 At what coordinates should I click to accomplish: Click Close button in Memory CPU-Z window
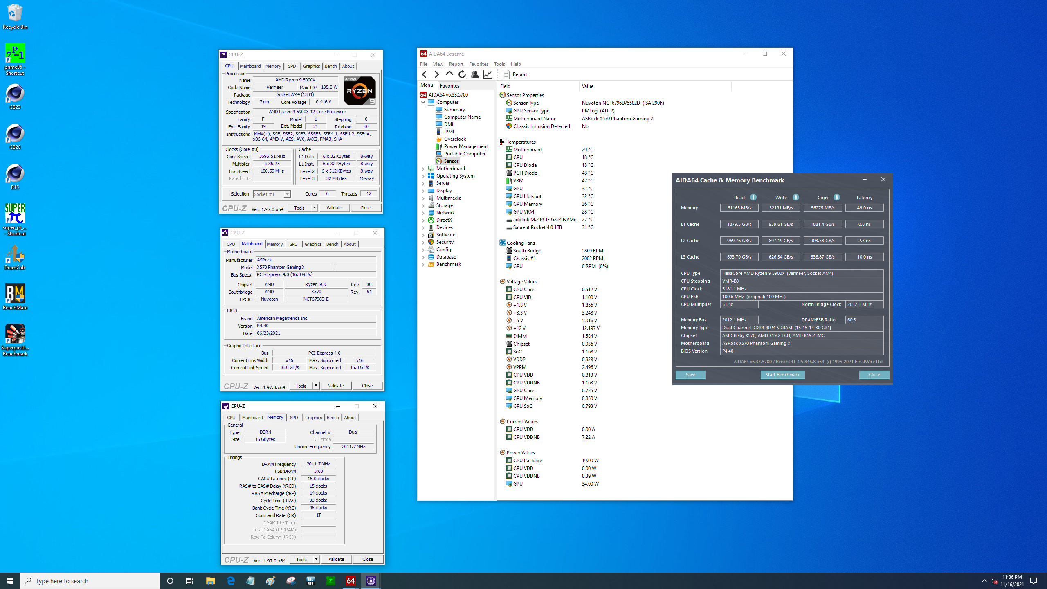tap(368, 559)
